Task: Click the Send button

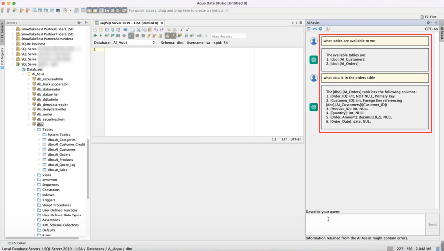Action: [x=432, y=225]
